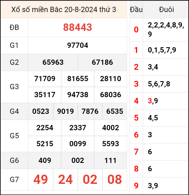Click the red G7 number 08

[x=115, y=179]
